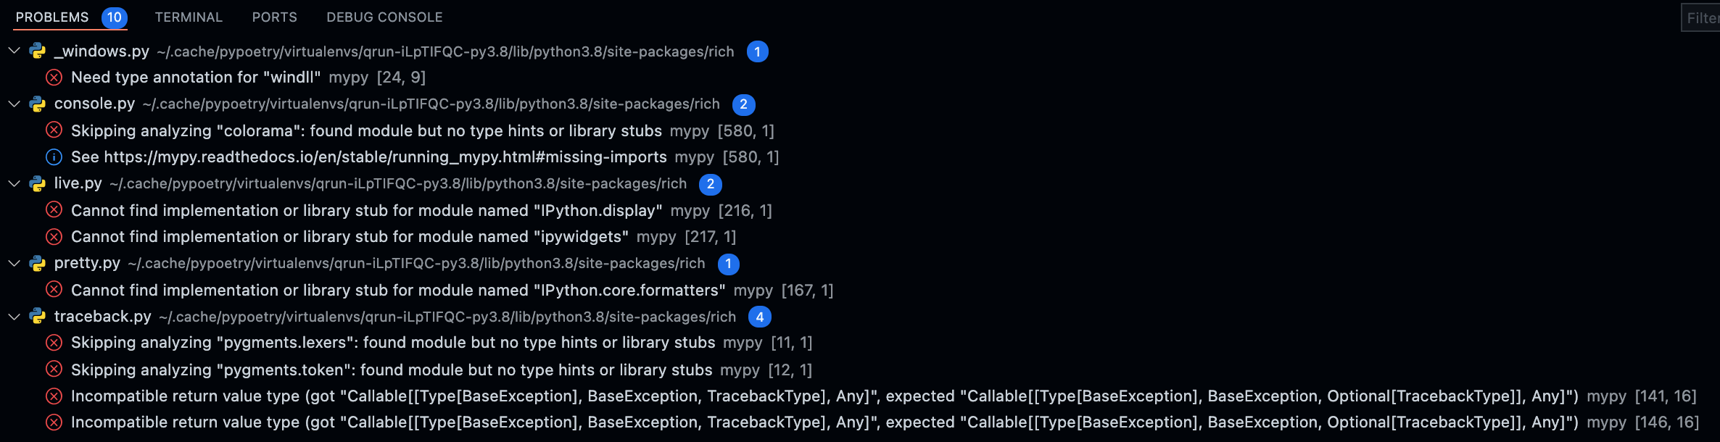The image size is (1720, 442).
Task: Collapse the console.py problem group
Action: (x=13, y=104)
